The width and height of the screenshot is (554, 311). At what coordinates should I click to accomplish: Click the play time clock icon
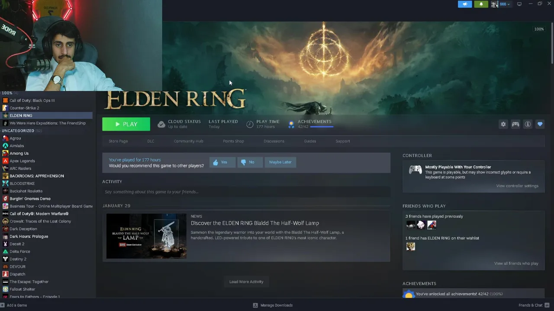pyautogui.click(x=250, y=124)
